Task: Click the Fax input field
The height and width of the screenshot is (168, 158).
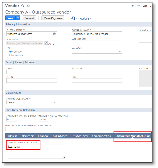Action: pyautogui.click(x=97, y=80)
